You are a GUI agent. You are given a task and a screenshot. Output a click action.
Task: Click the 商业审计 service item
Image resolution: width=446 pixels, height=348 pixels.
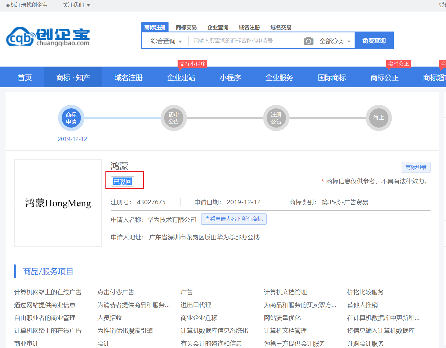click(26, 343)
